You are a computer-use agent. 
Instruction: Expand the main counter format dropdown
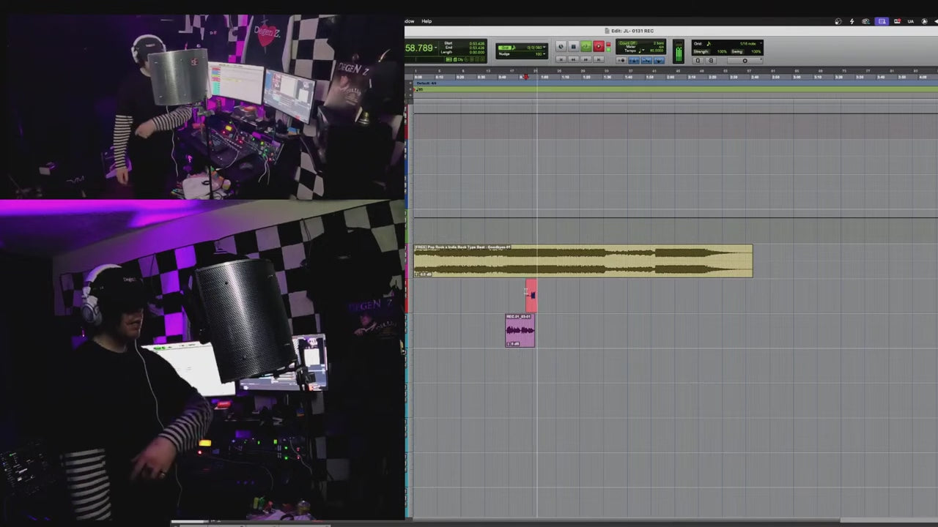click(437, 48)
